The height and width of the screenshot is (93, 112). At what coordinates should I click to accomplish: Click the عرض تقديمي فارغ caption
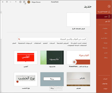click(79, 29)
